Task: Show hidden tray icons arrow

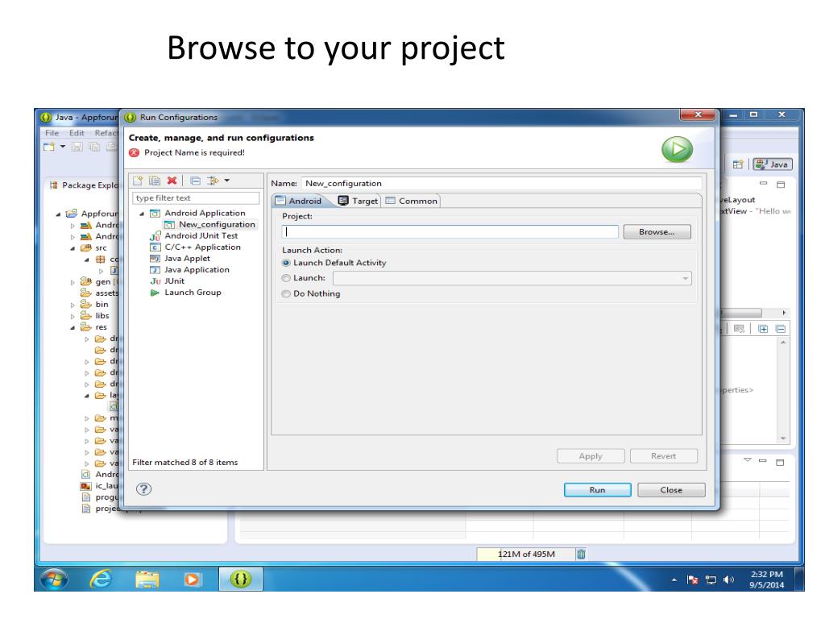Action: [x=674, y=580]
